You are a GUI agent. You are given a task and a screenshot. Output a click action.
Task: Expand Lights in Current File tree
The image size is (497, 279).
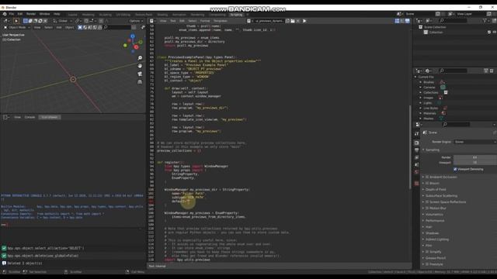point(421,103)
